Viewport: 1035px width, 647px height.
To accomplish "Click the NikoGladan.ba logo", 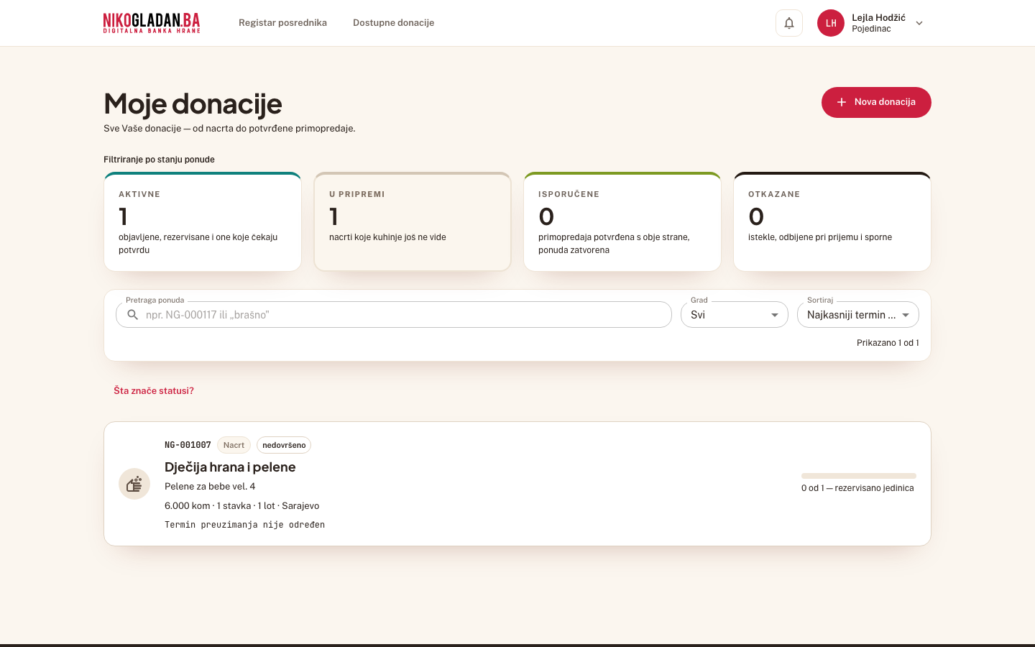I will click(x=152, y=23).
